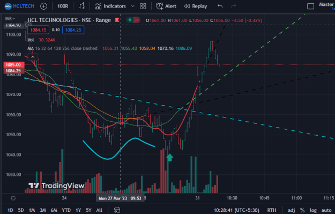Click the HCL TECHNOLOGIES · NSE · Range title
The width and height of the screenshot is (335, 214).
pyautogui.click(x=69, y=20)
